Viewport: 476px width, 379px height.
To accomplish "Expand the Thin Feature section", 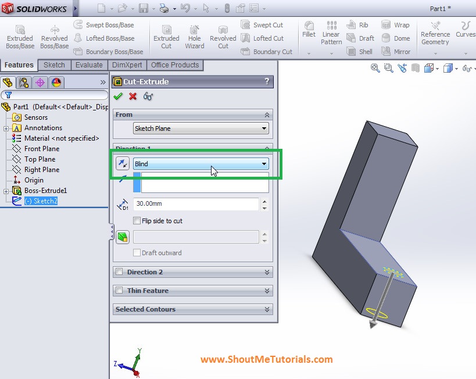I will [267, 291].
